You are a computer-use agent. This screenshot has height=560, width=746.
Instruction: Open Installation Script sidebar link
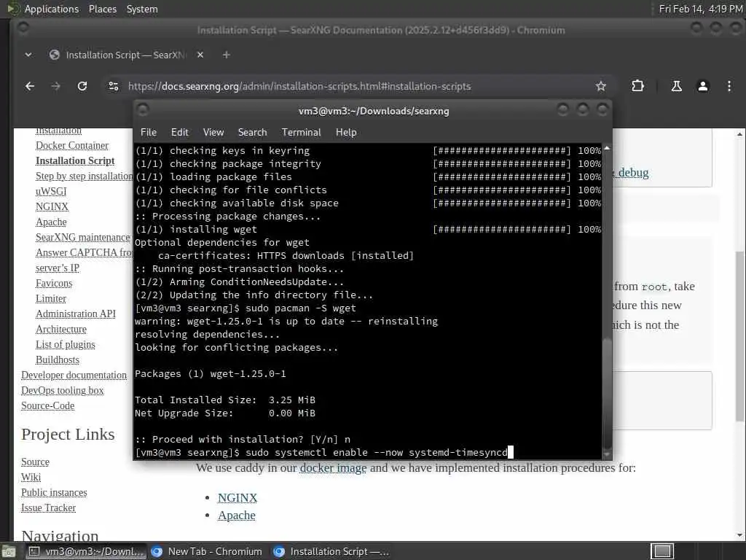pos(75,160)
